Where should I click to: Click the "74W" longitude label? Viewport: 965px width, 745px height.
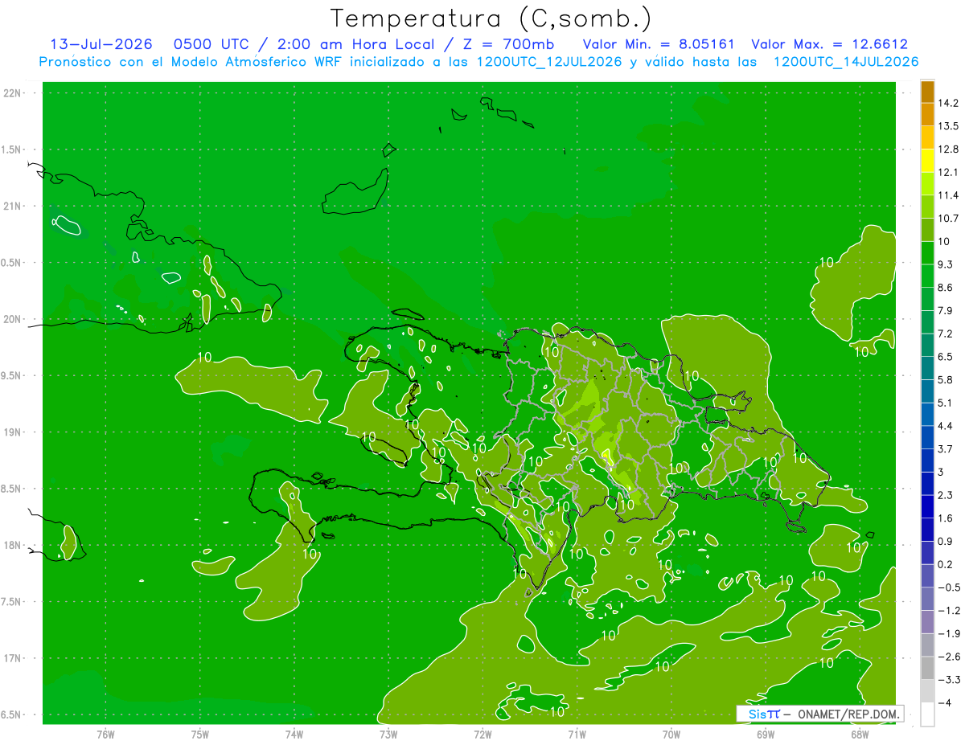click(x=294, y=734)
